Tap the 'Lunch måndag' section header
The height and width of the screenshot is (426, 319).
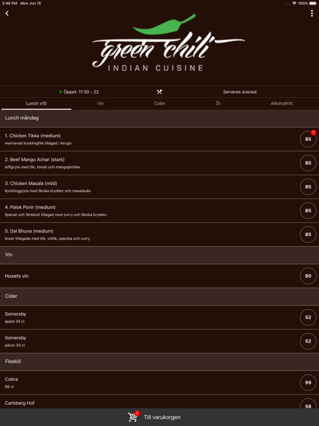click(159, 118)
